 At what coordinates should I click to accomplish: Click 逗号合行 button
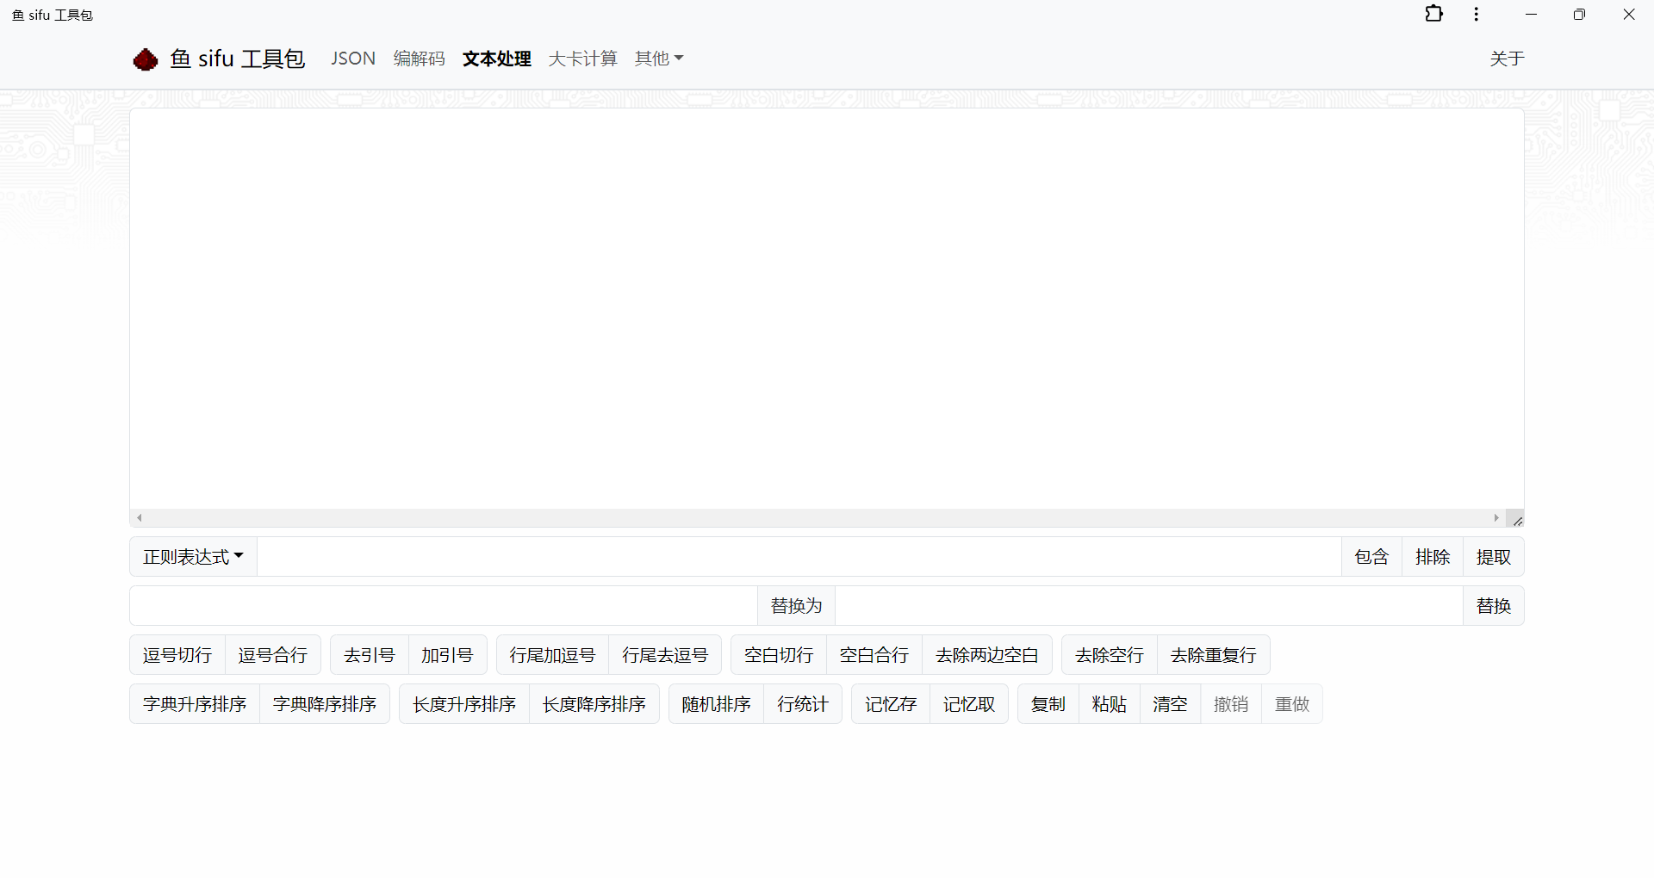[273, 655]
